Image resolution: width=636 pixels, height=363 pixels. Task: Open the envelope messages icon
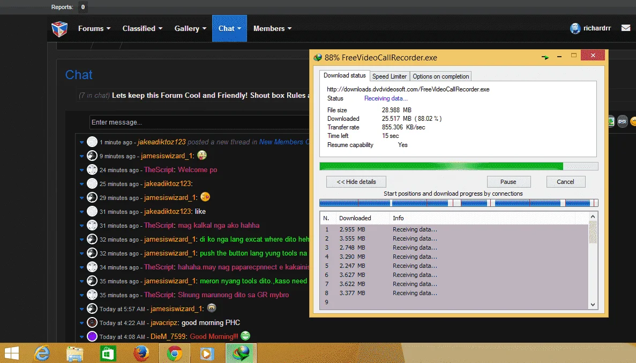(x=626, y=28)
